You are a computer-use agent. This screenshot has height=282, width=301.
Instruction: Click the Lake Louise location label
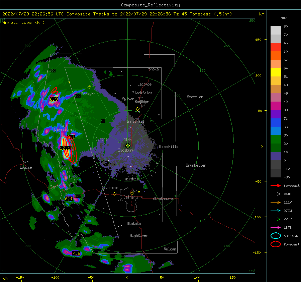point(26,165)
